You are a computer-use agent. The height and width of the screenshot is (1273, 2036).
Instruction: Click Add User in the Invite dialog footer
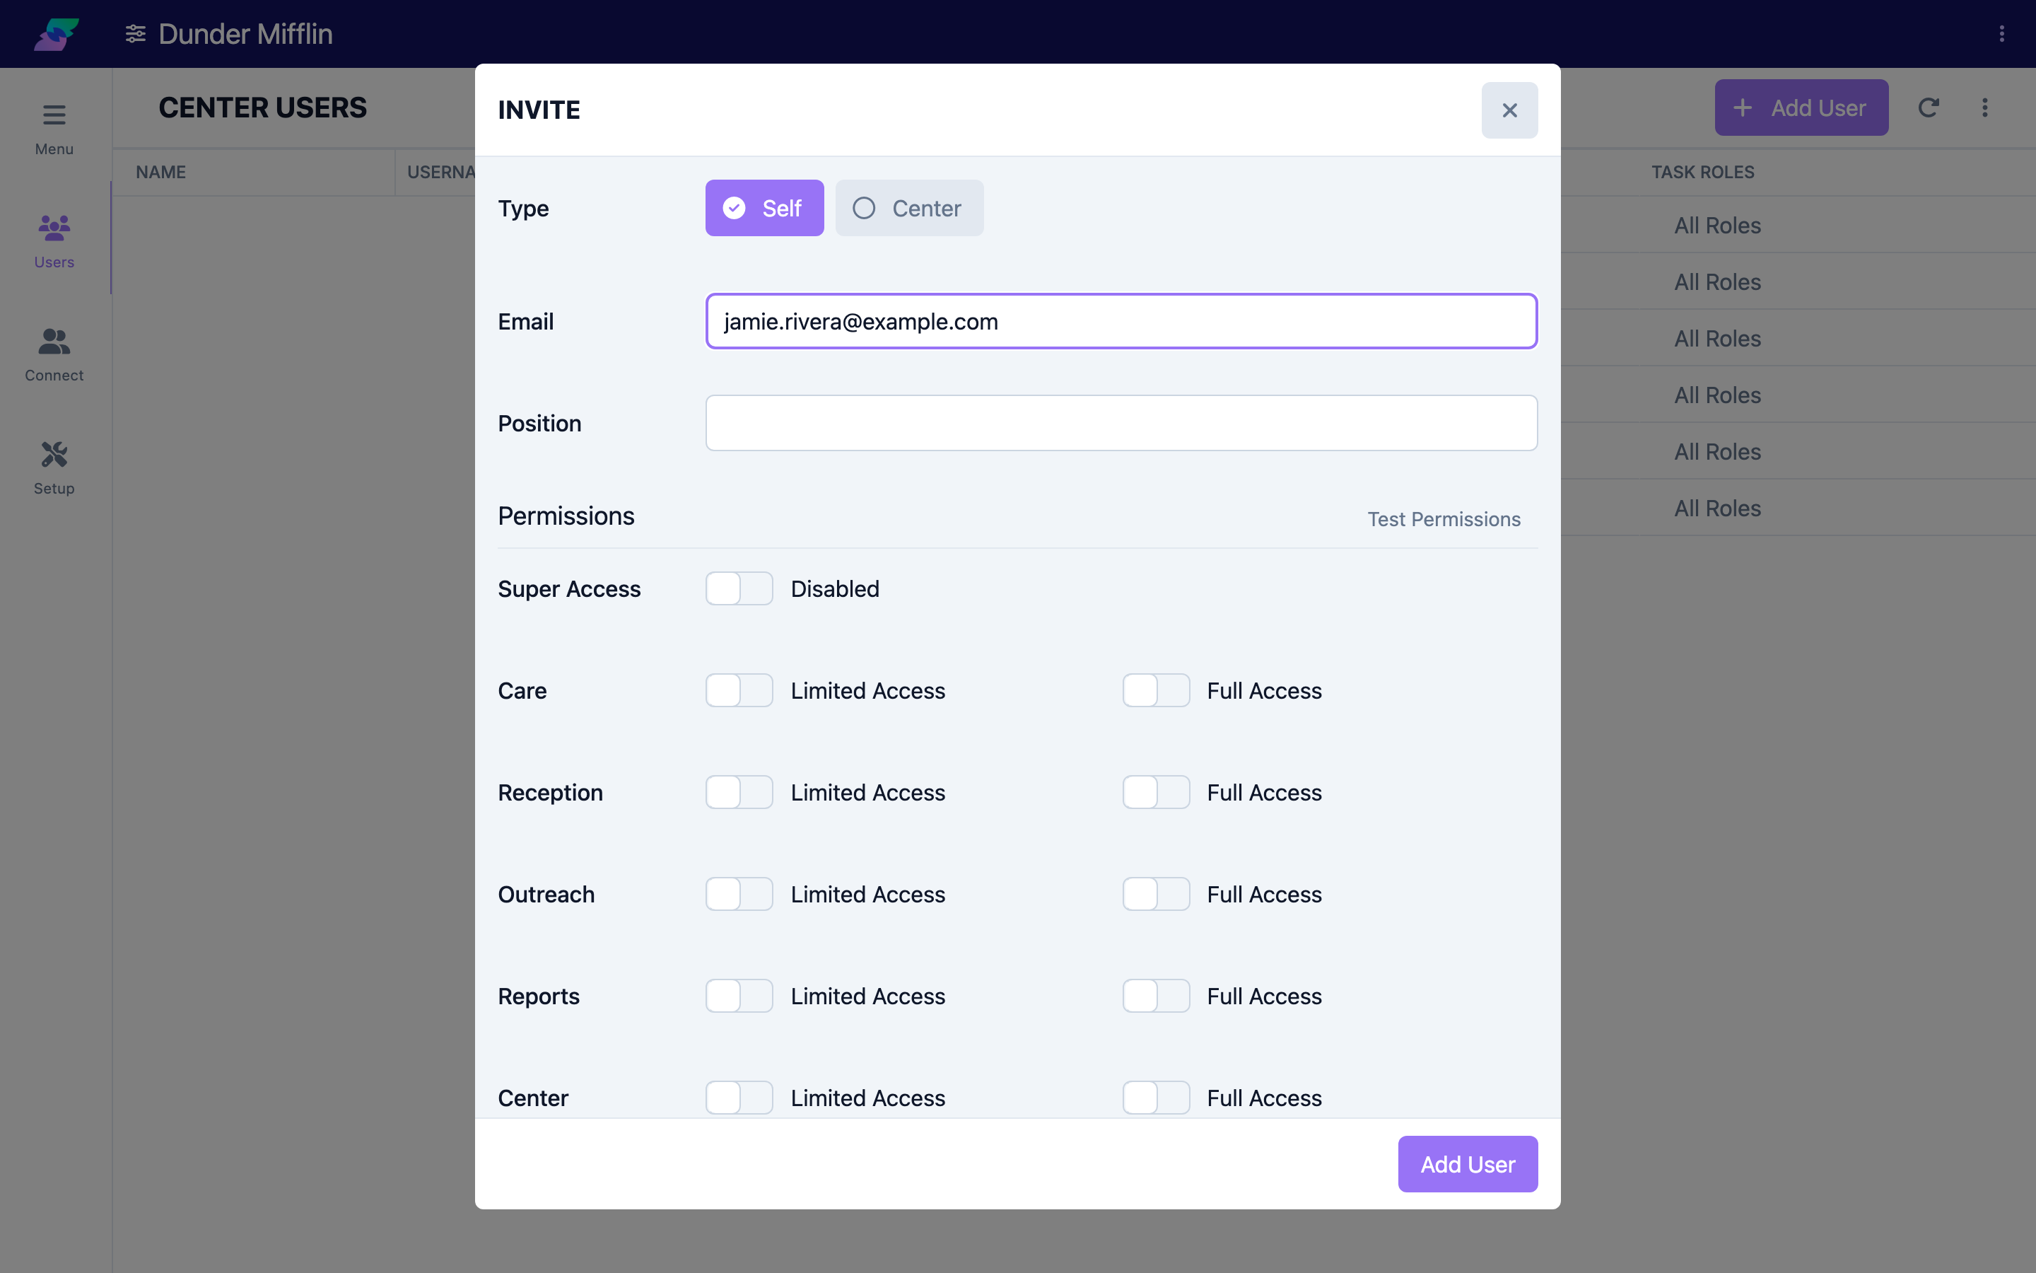[1468, 1164]
